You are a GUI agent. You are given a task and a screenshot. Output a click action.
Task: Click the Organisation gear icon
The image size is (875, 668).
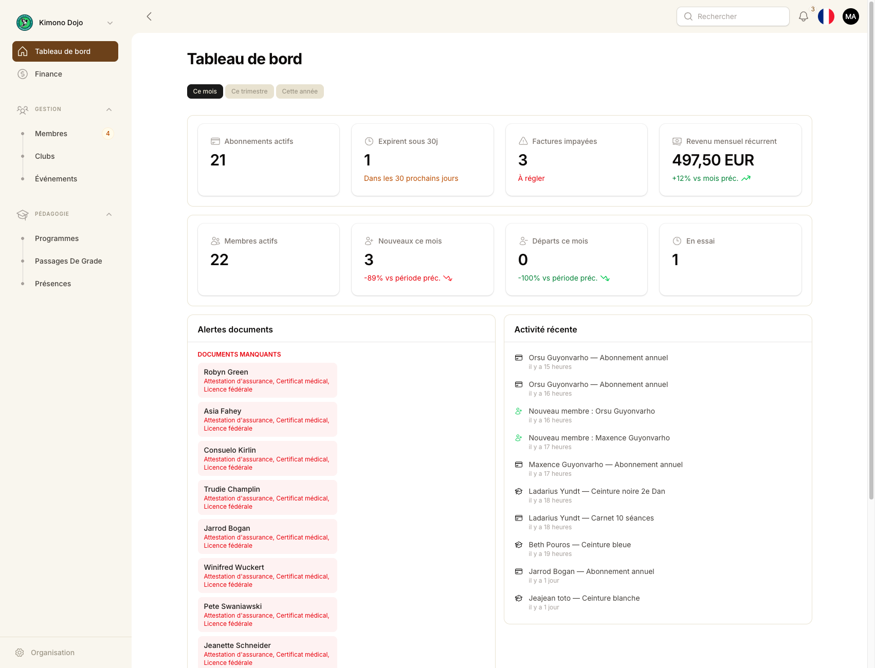tap(20, 653)
